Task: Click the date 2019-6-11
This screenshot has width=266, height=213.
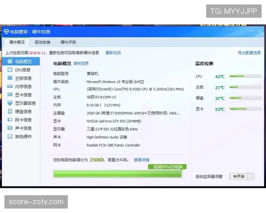Action: click(37, 53)
